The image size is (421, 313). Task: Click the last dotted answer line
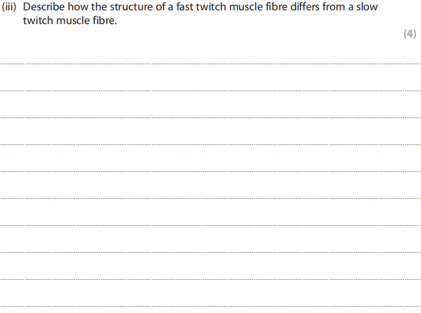click(210, 306)
